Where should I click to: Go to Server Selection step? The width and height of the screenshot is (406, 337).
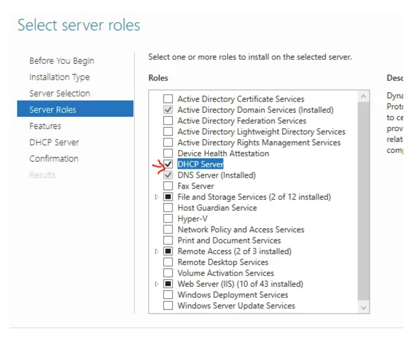click(60, 93)
